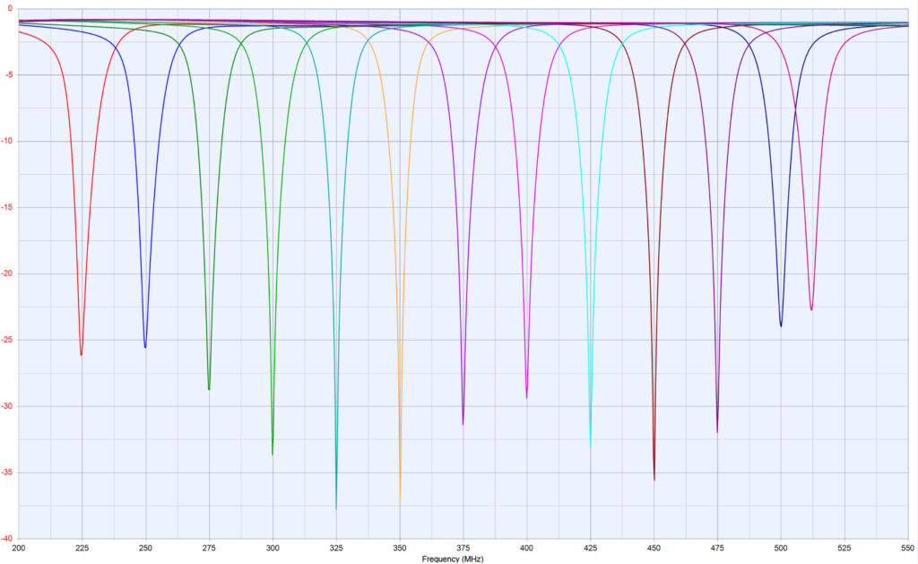Select the 425 frequency axis label

pyautogui.click(x=590, y=548)
